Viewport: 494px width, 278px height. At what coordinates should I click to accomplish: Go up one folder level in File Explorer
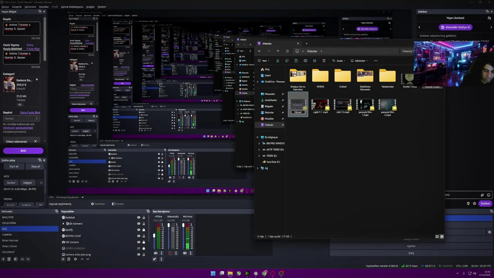[278, 51]
